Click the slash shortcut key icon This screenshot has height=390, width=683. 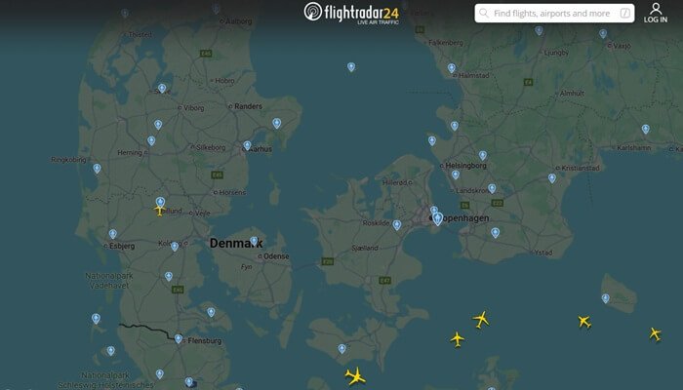625,13
